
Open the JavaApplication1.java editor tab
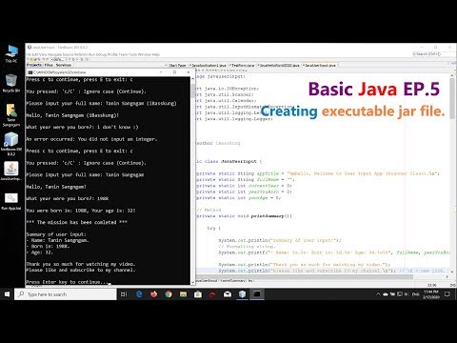click(x=209, y=65)
